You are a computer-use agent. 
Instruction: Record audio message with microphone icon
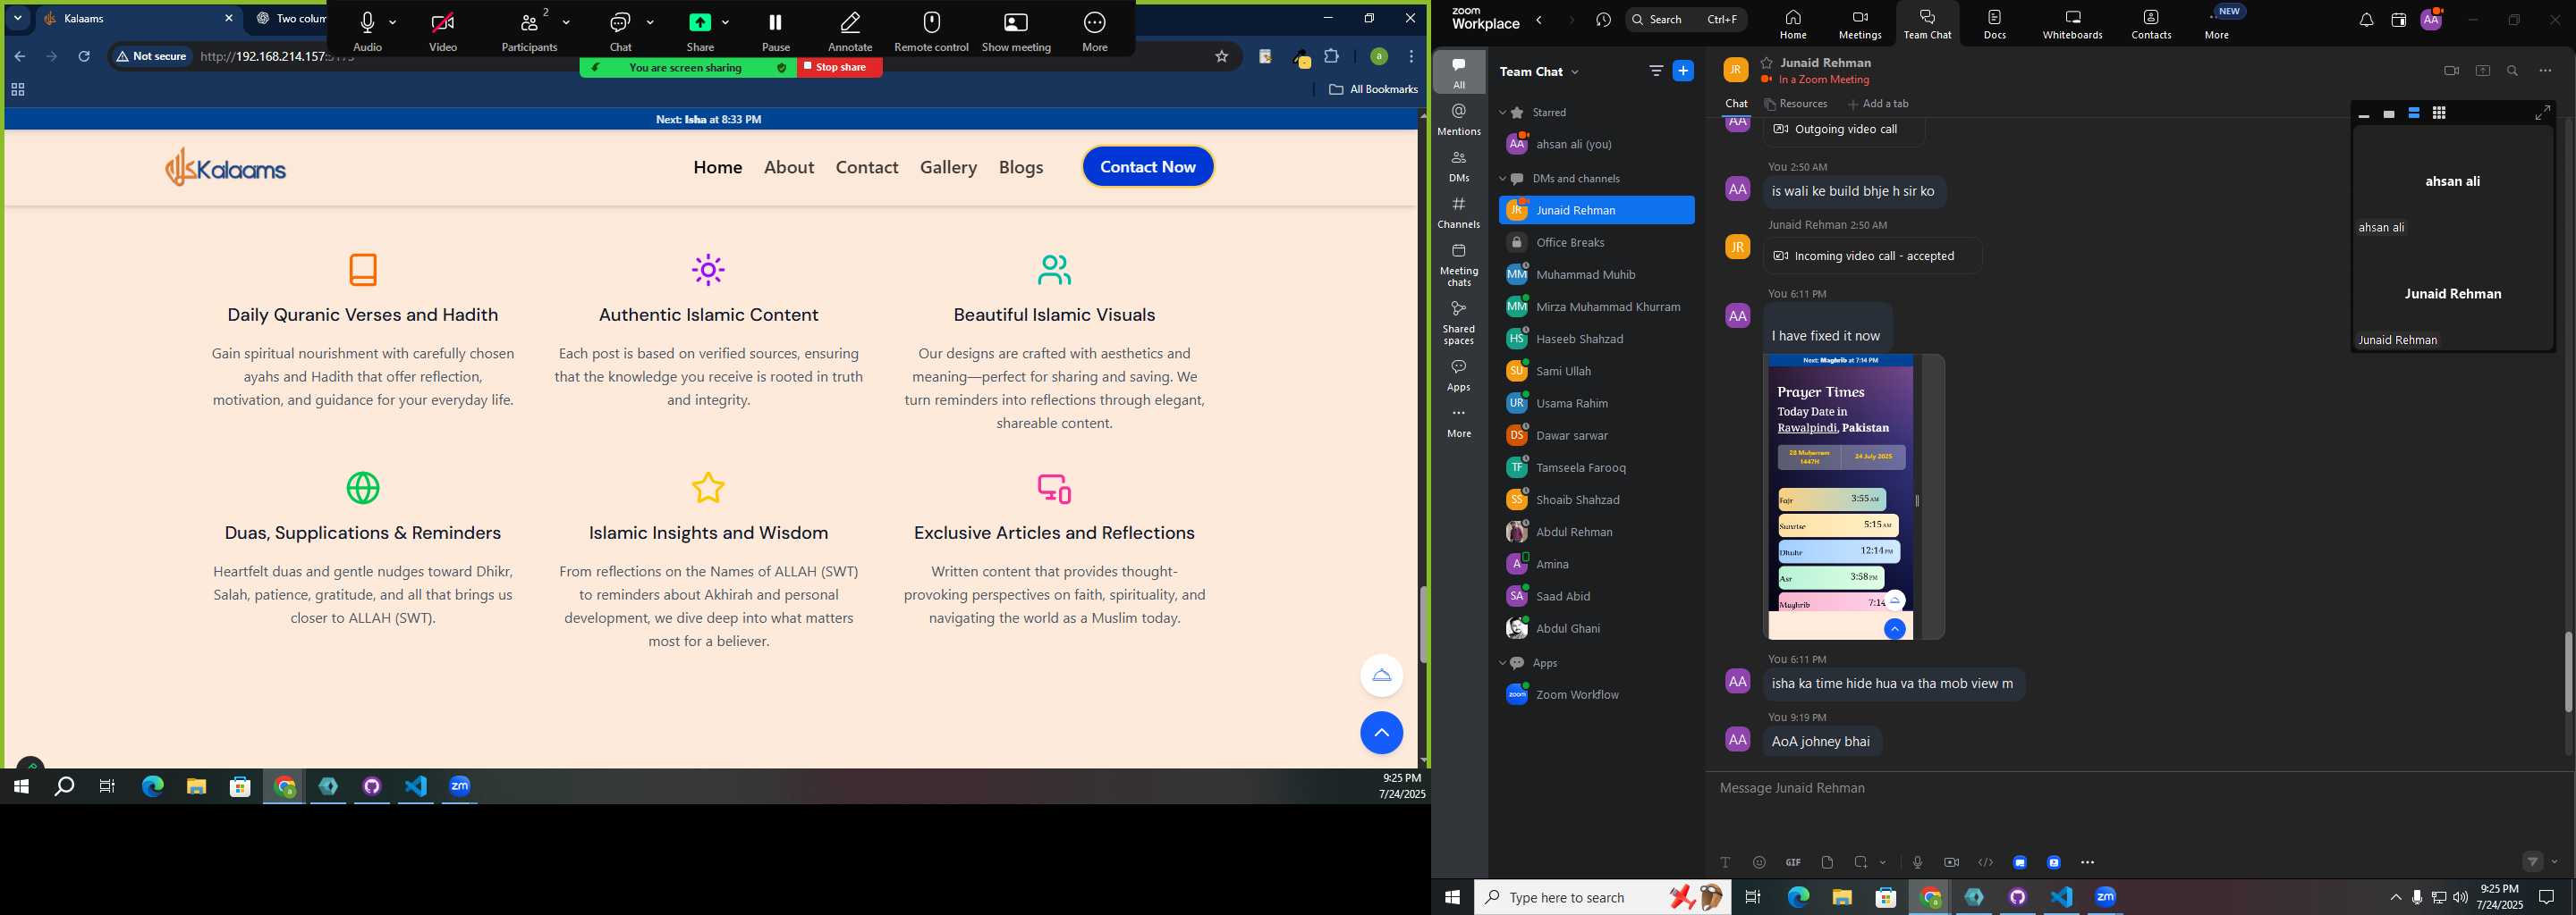pos(1917,862)
